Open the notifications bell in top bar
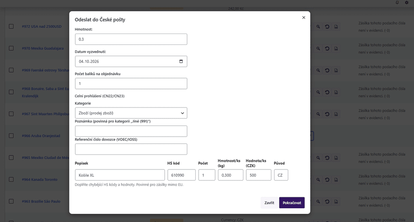The image size is (414, 222). [x=397, y=2]
